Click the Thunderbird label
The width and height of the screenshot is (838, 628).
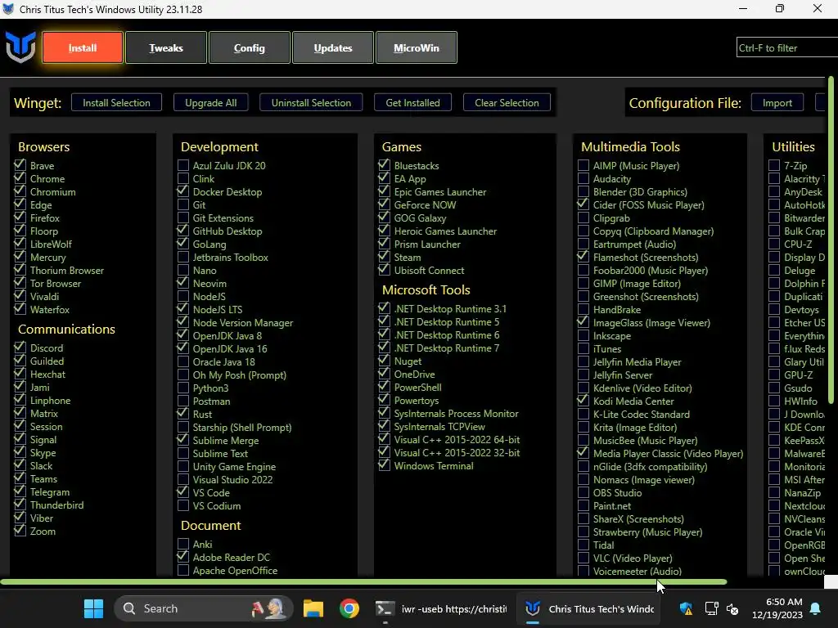tap(56, 505)
